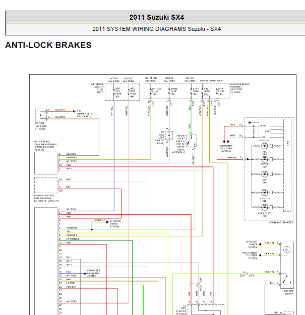Click the 'BLU' wire label at pin 18
Image resolution: width=305 pixels, height=315 pixels.
[69, 272]
